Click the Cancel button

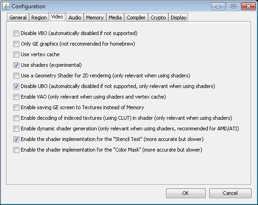pos(230,193)
